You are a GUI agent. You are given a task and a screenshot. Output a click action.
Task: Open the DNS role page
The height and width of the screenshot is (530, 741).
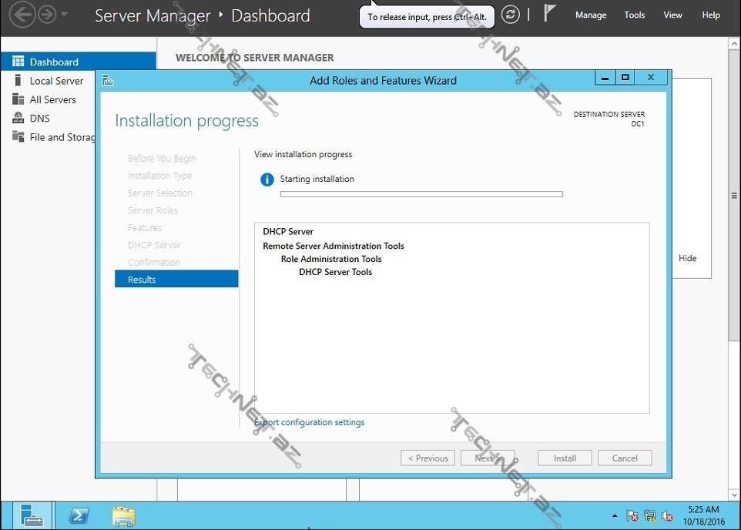[39, 118]
